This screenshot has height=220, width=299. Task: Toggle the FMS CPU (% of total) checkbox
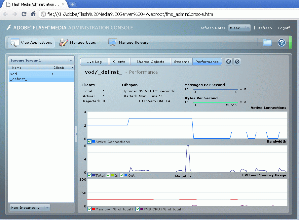click(137, 209)
